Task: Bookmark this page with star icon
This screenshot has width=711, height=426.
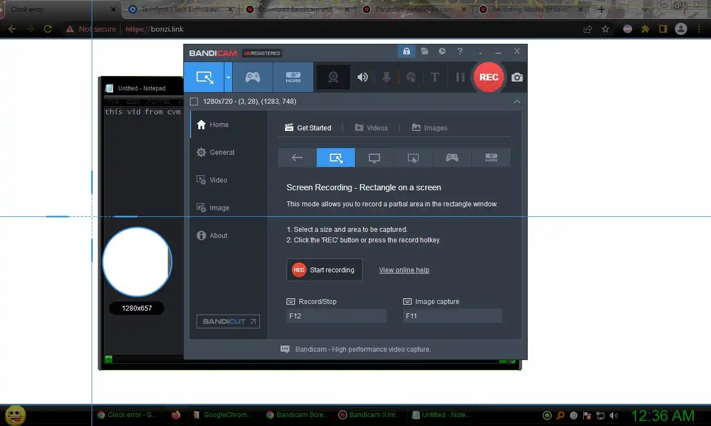Action: (x=605, y=29)
